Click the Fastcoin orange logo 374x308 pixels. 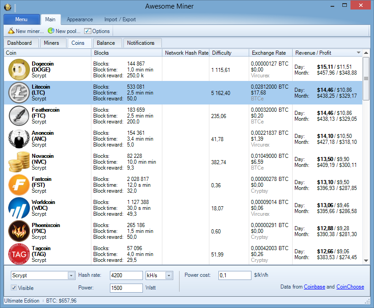click(19, 185)
